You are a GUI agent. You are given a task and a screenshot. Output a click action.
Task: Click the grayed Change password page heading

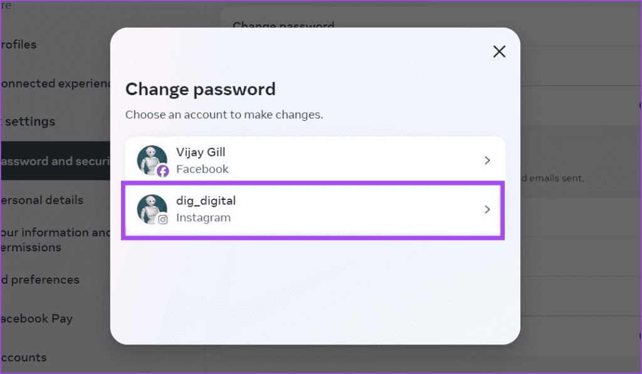pos(283,25)
